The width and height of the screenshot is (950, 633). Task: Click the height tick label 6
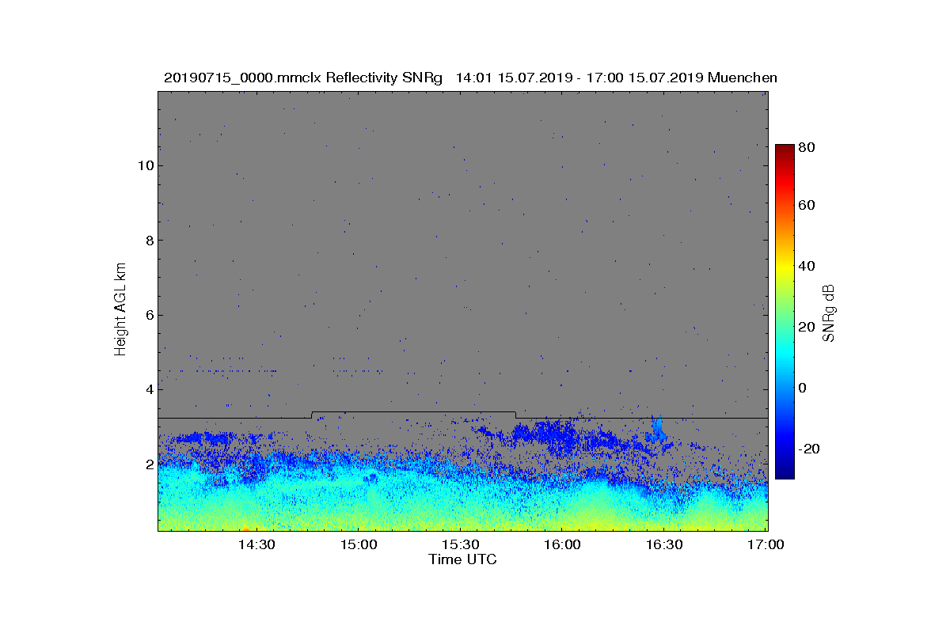149,315
